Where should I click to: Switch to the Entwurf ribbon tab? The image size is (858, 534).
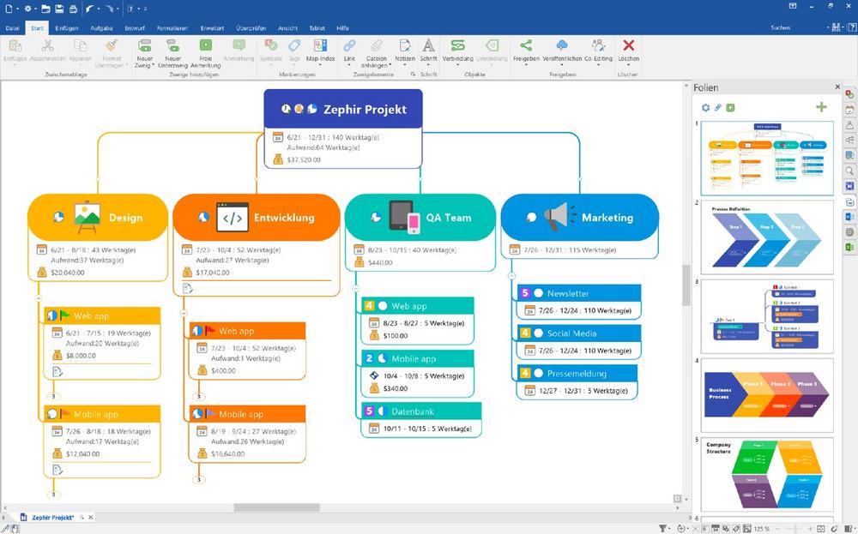(x=134, y=27)
